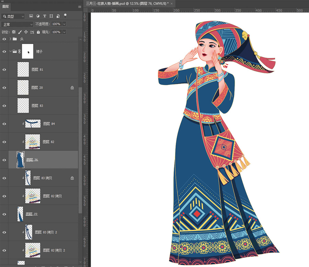Click the clipping mask arrow on 图层 84

[23, 124]
